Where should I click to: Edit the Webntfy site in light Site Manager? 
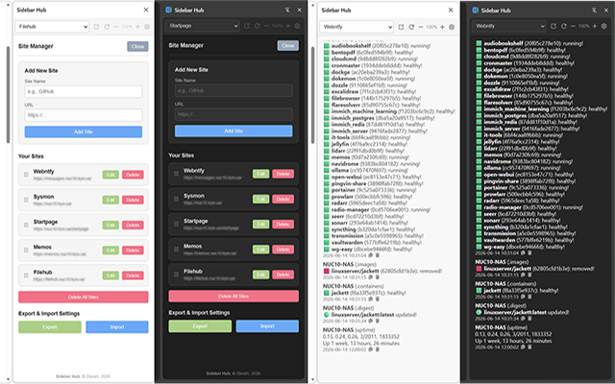[111, 175]
